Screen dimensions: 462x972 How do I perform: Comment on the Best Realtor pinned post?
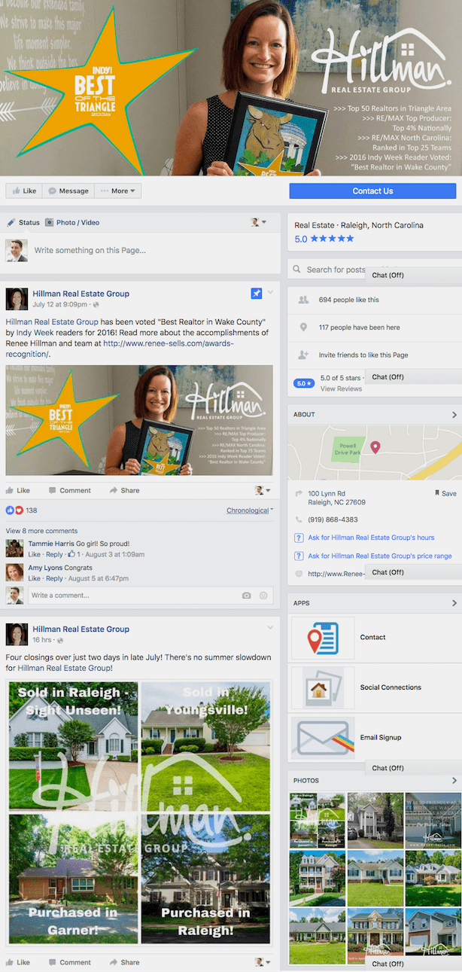pyautogui.click(x=69, y=490)
